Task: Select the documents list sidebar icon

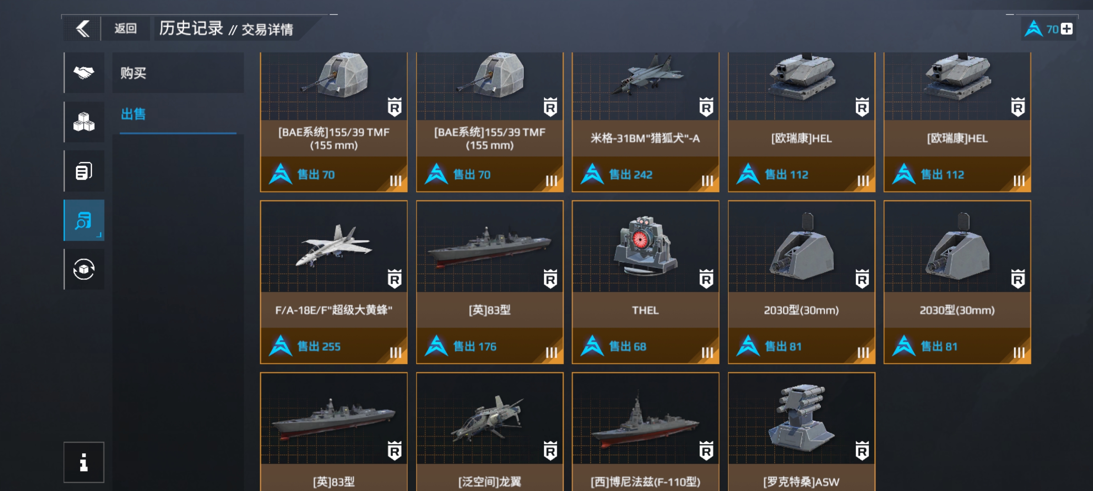Action: (x=84, y=171)
